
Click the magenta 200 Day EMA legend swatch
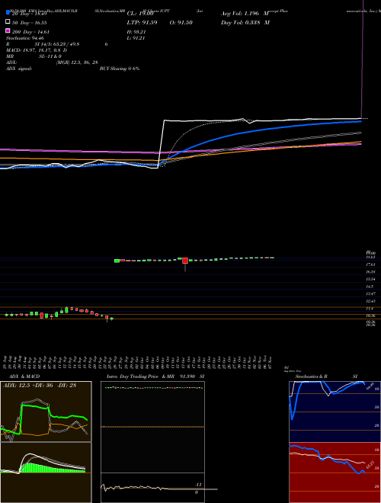pyautogui.click(x=8, y=30)
